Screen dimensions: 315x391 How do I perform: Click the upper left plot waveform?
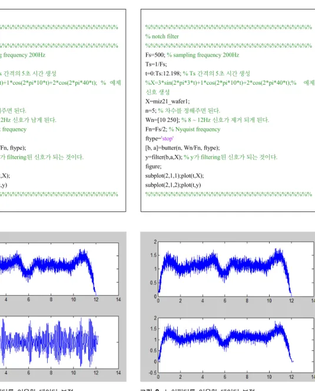(x=59, y=269)
